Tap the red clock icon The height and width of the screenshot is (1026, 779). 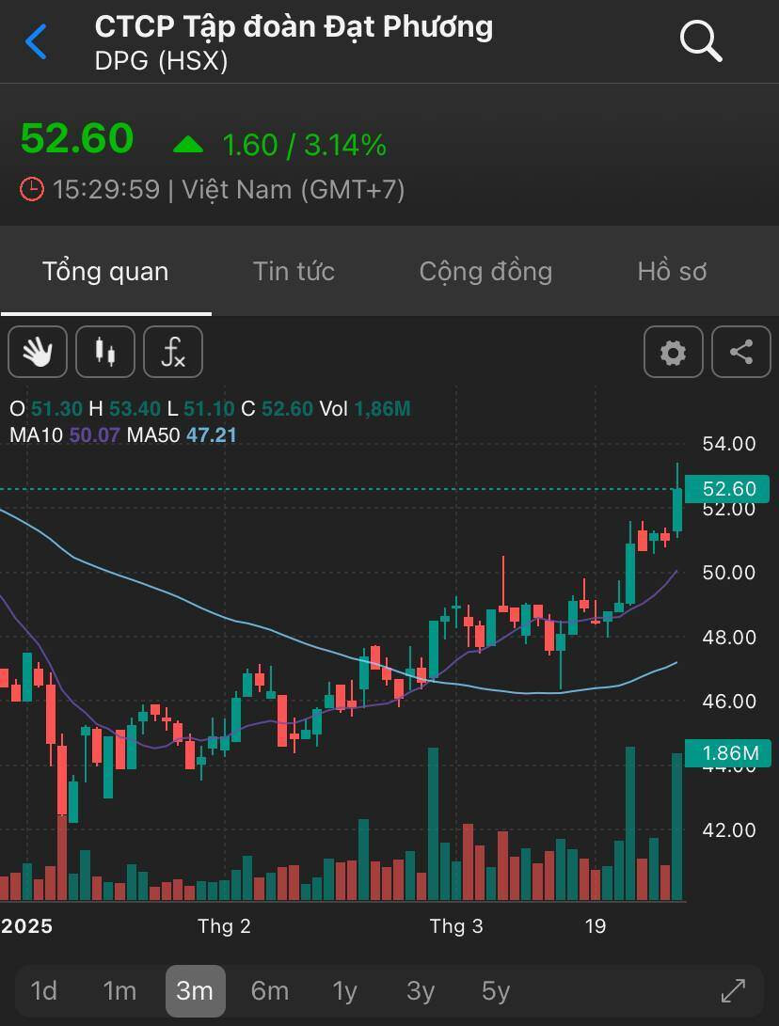[x=31, y=189]
